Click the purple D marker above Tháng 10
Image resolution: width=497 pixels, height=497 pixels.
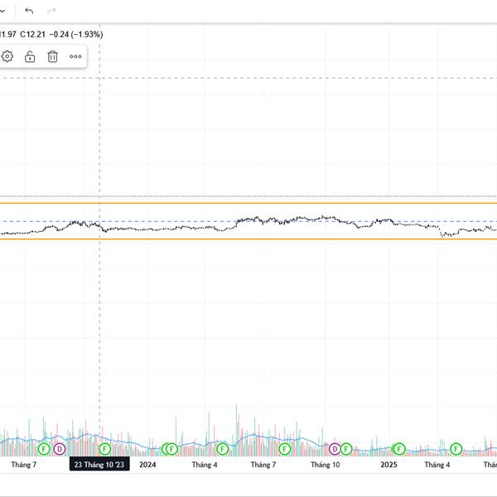click(335, 449)
